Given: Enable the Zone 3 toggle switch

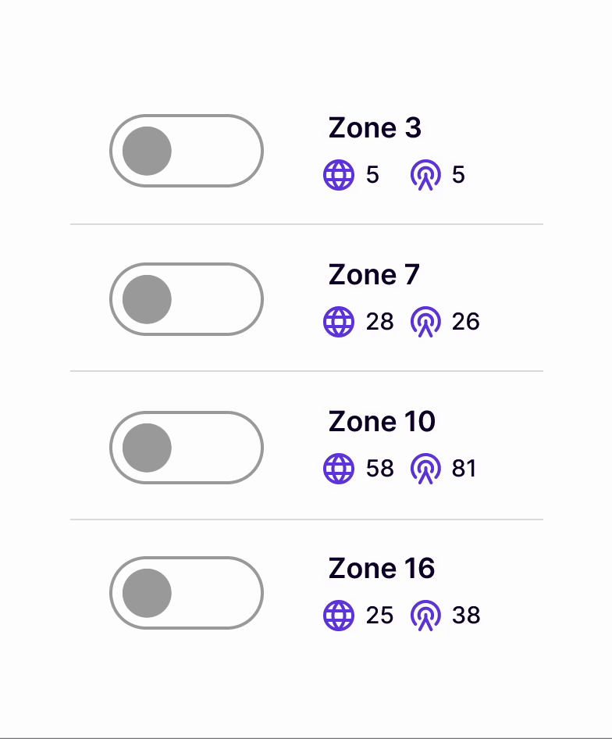Looking at the screenshot, I should (186, 151).
